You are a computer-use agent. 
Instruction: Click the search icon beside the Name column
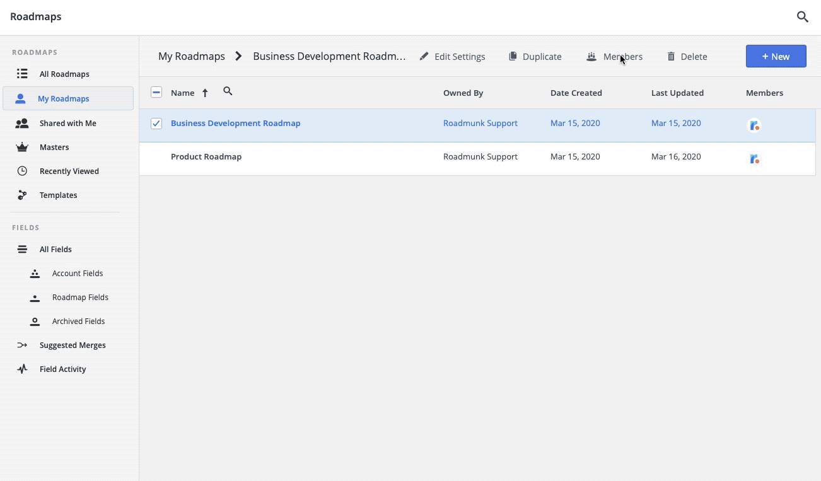[x=228, y=91]
